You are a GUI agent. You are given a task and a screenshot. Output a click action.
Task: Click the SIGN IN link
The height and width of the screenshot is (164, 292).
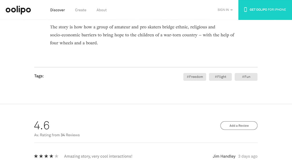[225, 10]
